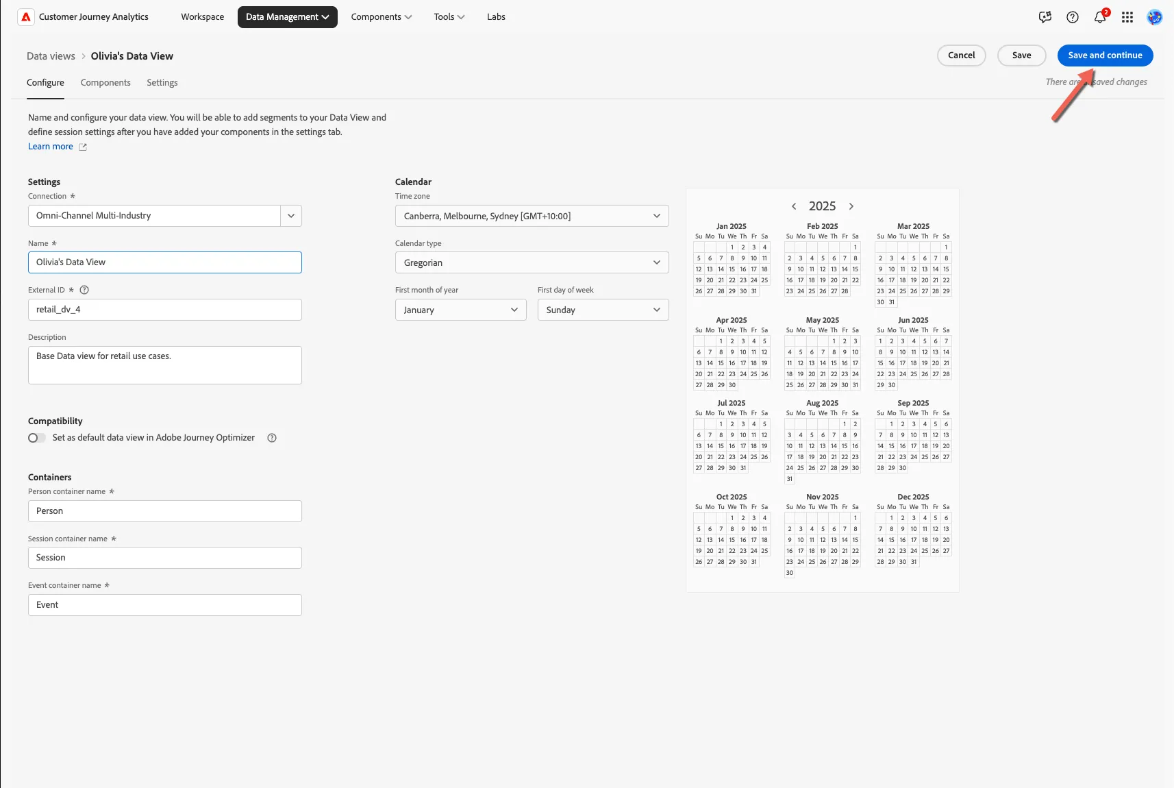
Task: Go to next calendar year
Action: pyautogui.click(x=851, y=206)
